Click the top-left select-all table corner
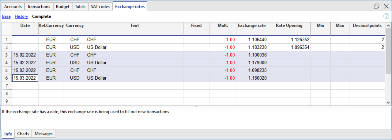 pyautogui.click(x=7, y=29)
